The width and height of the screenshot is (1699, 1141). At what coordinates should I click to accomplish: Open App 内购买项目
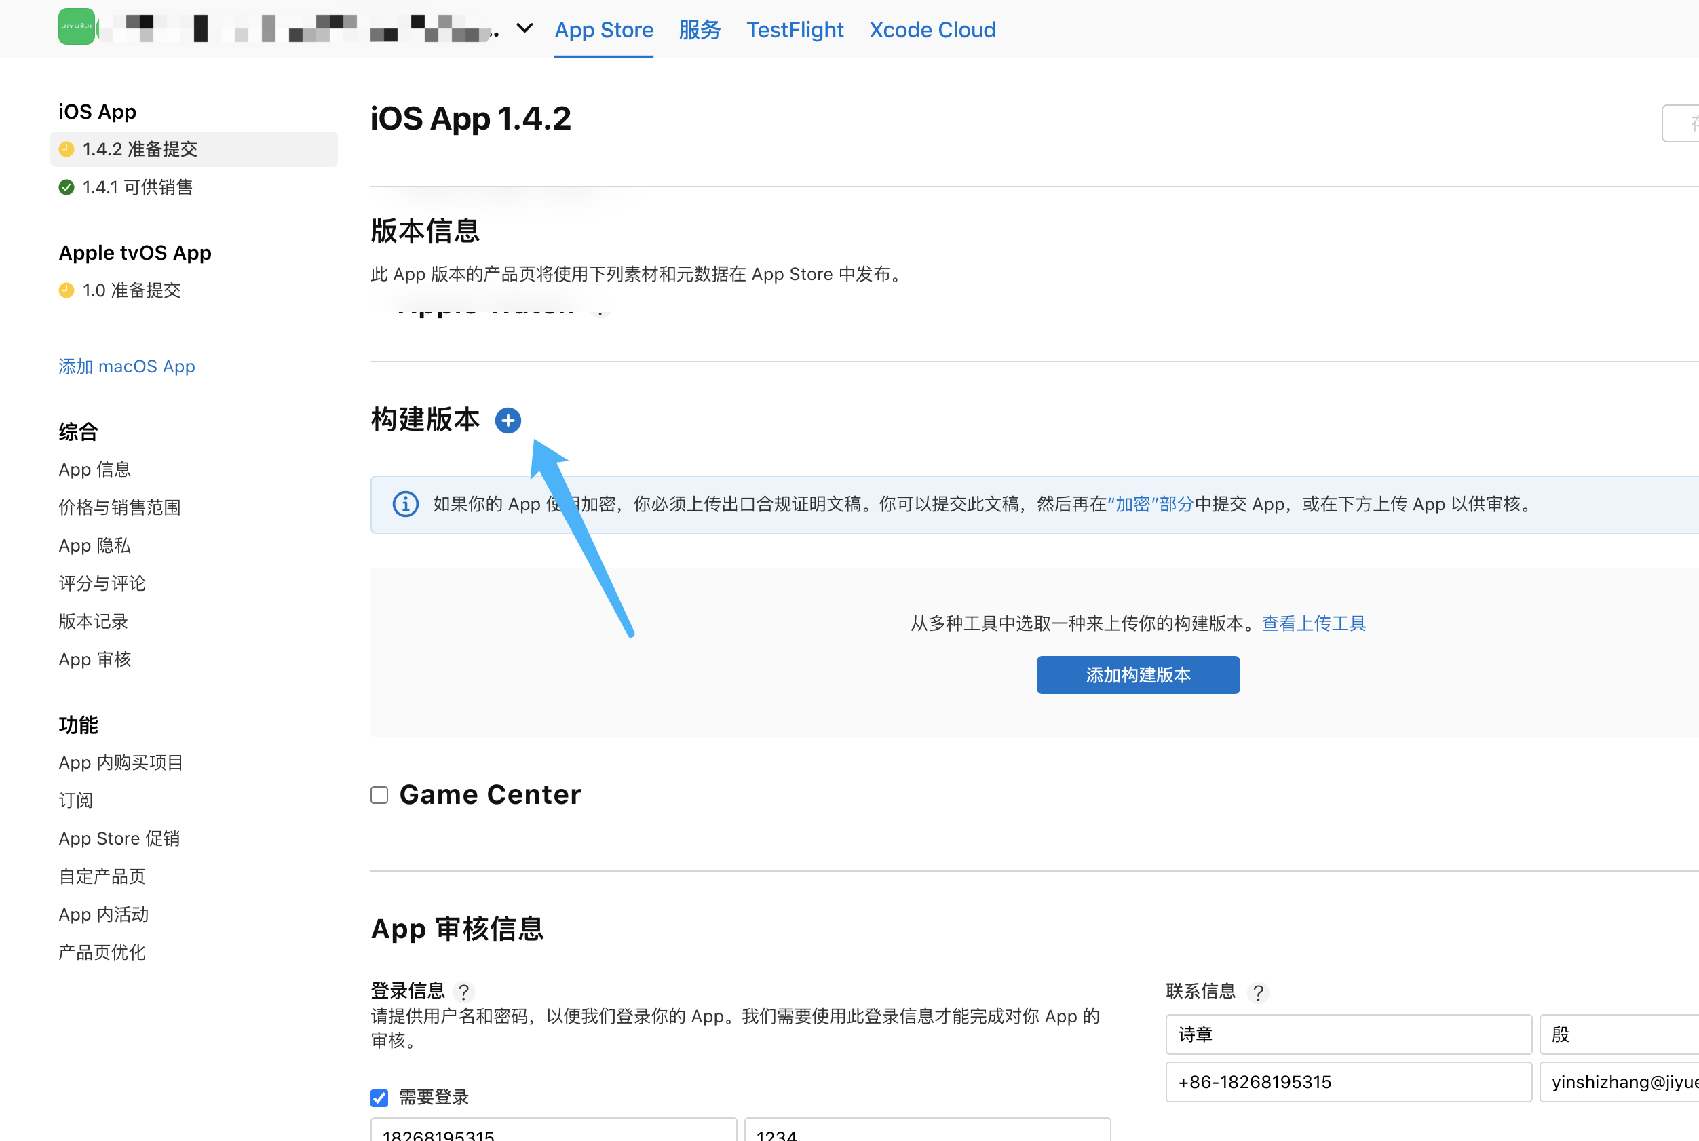tap(121, 762)
